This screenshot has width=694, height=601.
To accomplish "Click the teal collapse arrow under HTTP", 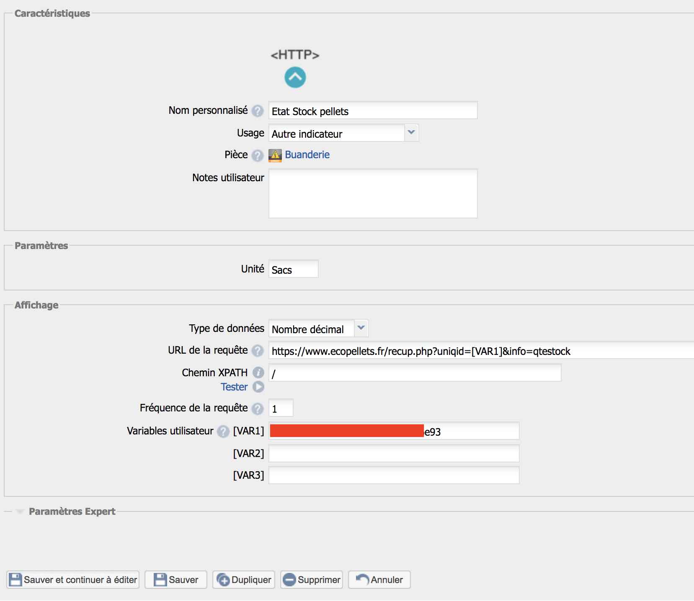I will point(295,77).
